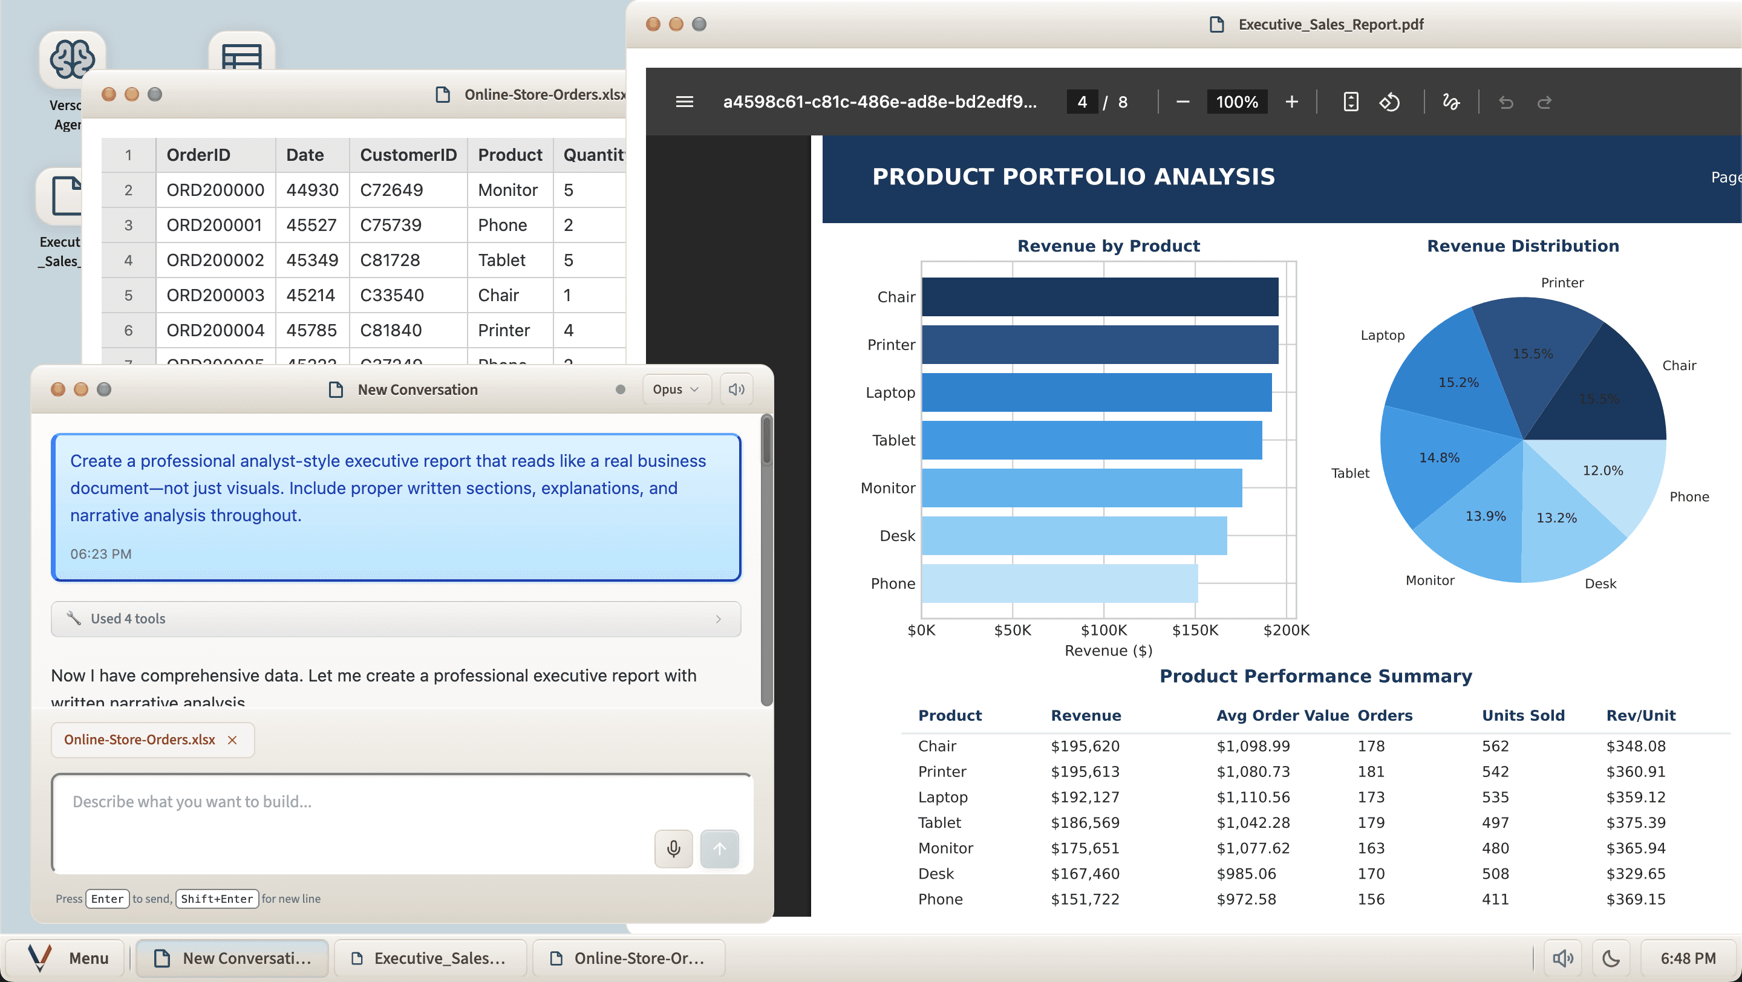
Task: Click the redo icon in the PDF toolbar
Action: coord(1545,102)
